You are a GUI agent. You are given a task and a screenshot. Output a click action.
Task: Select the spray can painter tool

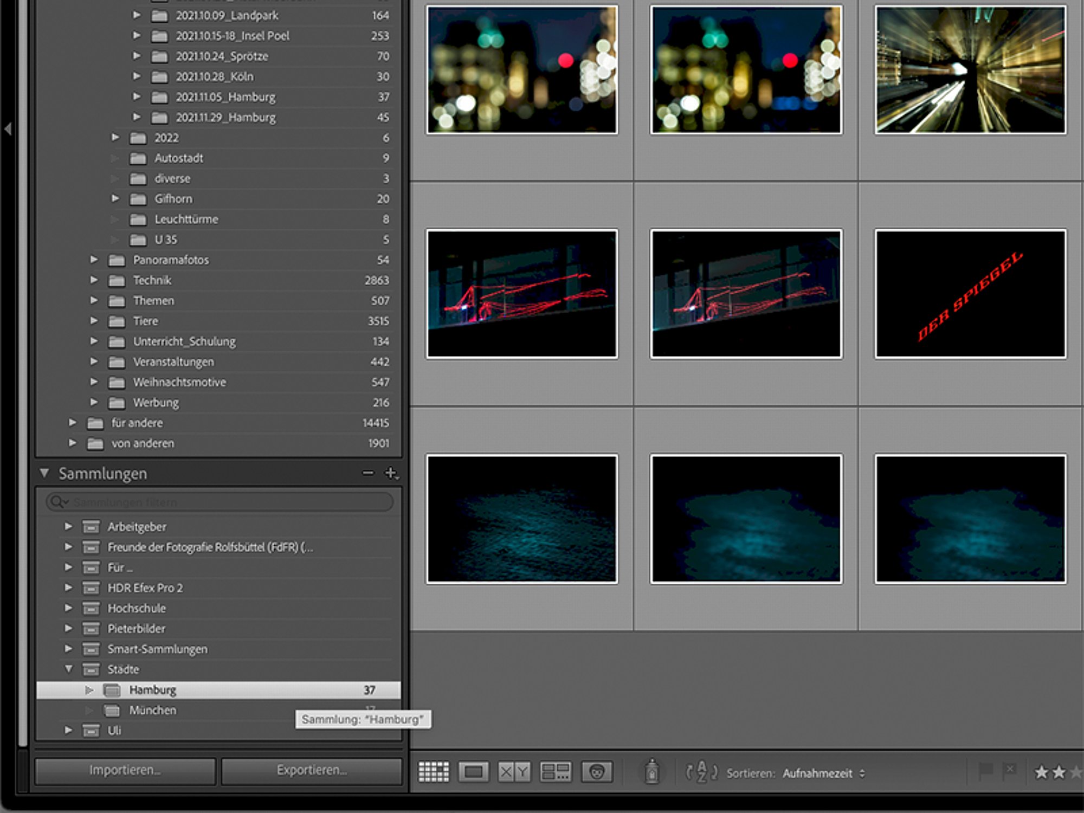652,771
